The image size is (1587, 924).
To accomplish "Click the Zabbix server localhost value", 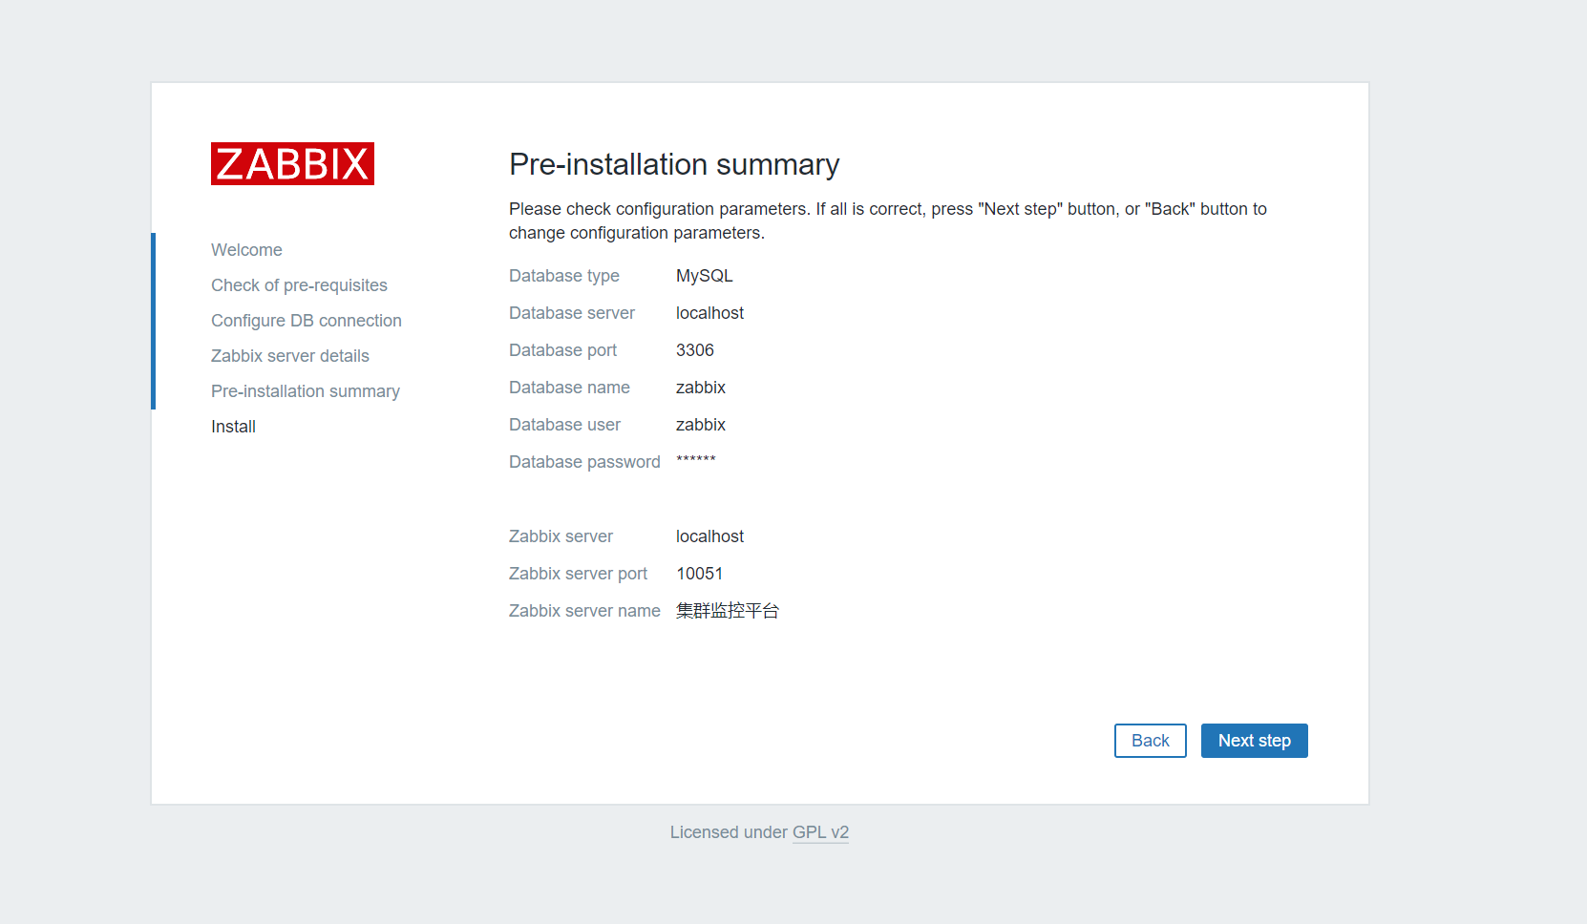I will coord(709,536).
